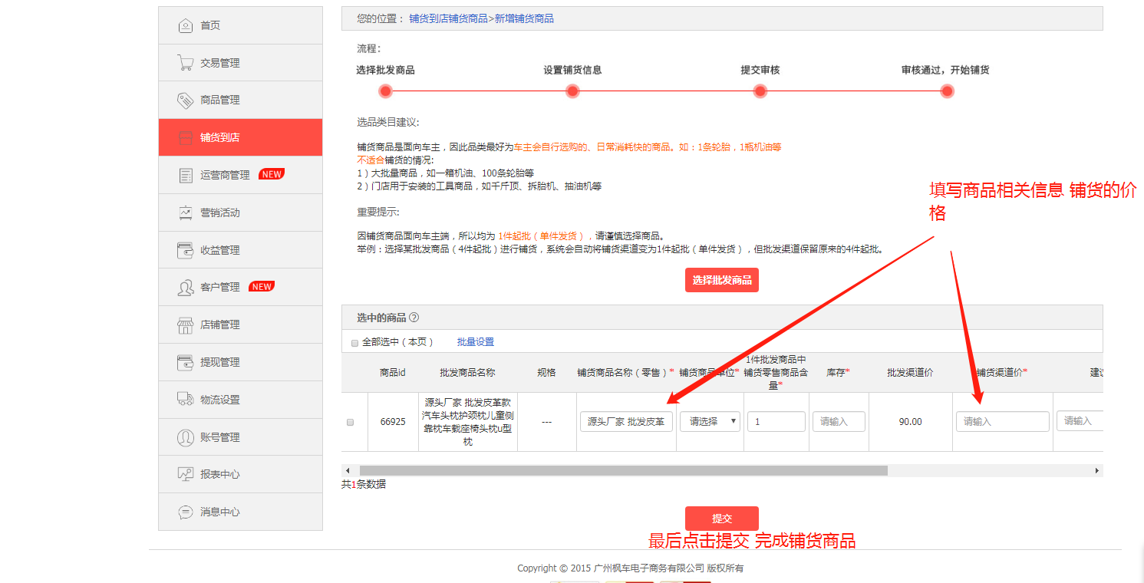This screenshot has height=583, width=1144.
Task: Click the 铺货渠道价 input field
Action: tap(1002, 421)
